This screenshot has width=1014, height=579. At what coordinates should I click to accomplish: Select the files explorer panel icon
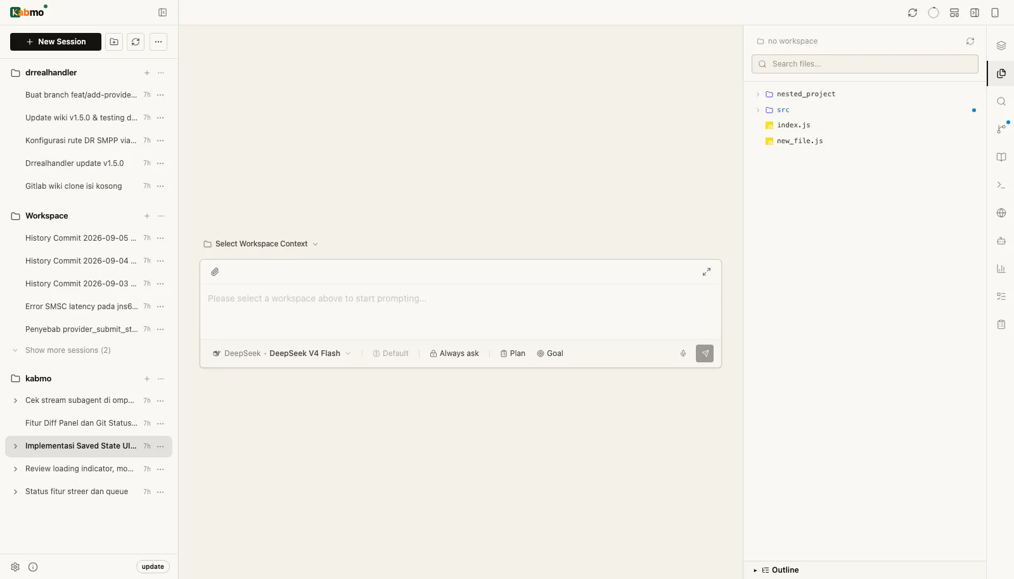point(1001,73)
